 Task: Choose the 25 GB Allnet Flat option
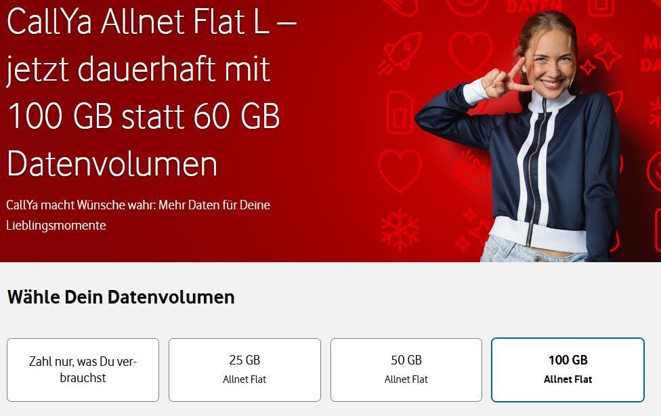[244, 370]
